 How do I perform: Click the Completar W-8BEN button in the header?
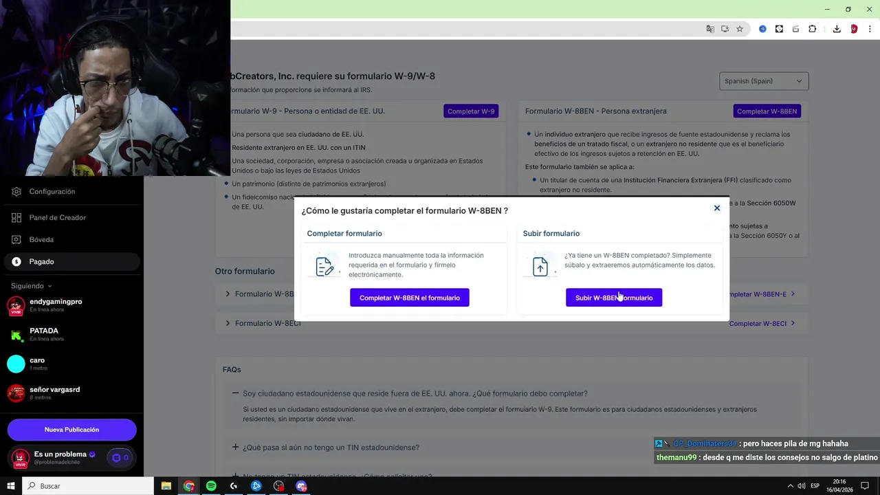767,111
